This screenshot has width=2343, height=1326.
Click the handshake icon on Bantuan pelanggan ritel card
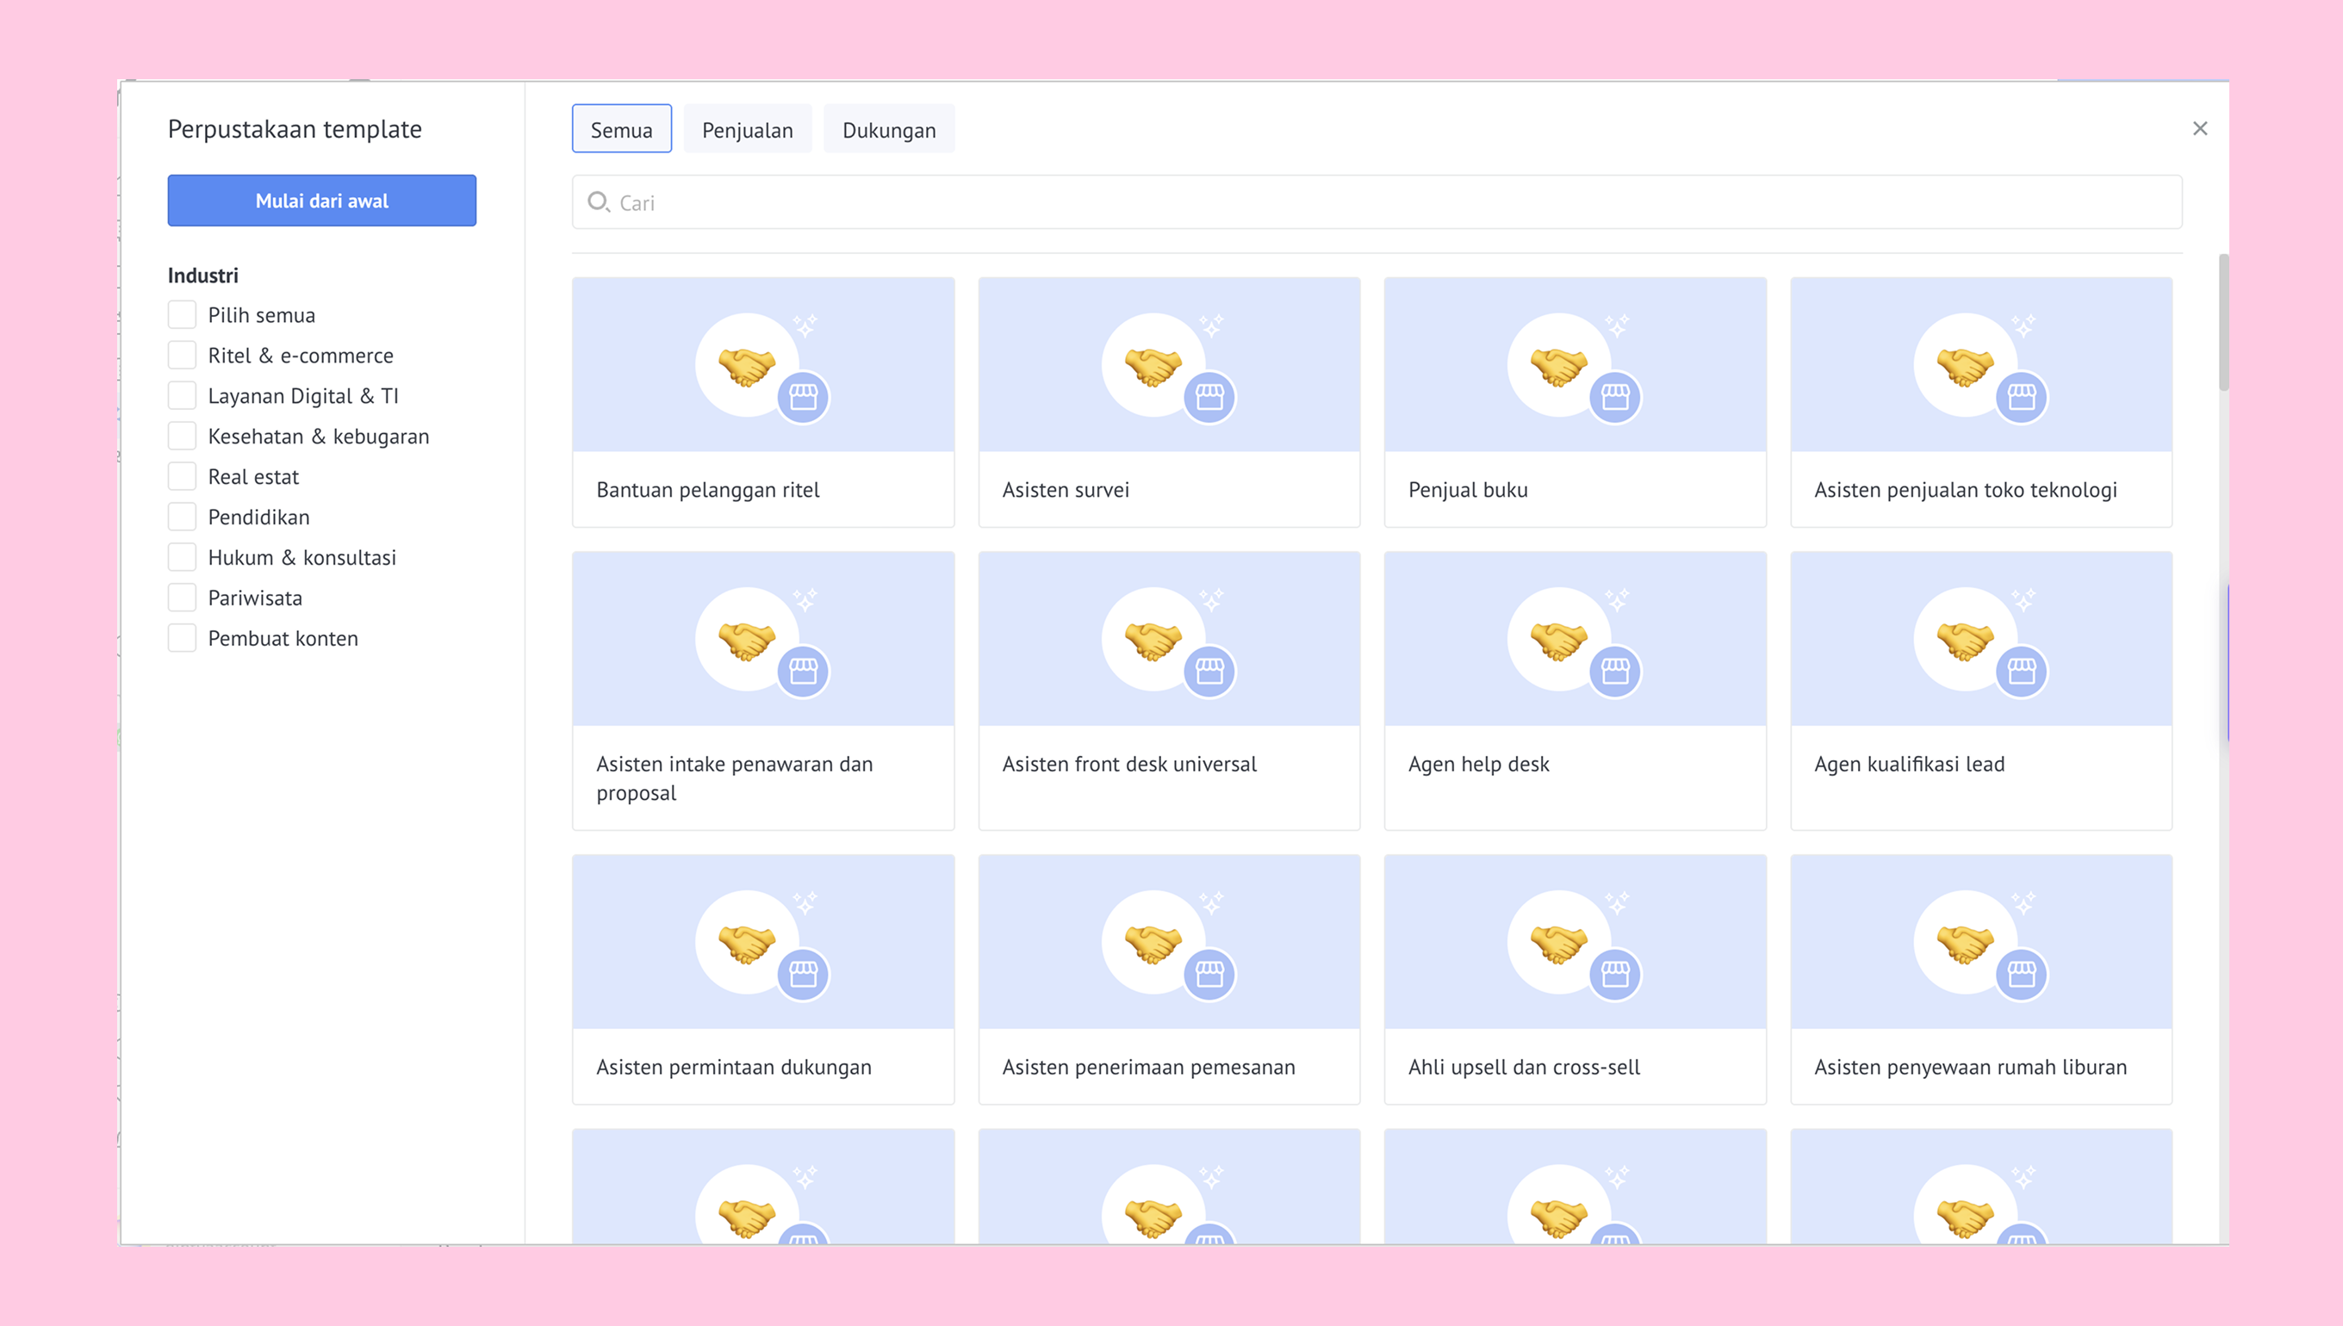coord(746,367)
